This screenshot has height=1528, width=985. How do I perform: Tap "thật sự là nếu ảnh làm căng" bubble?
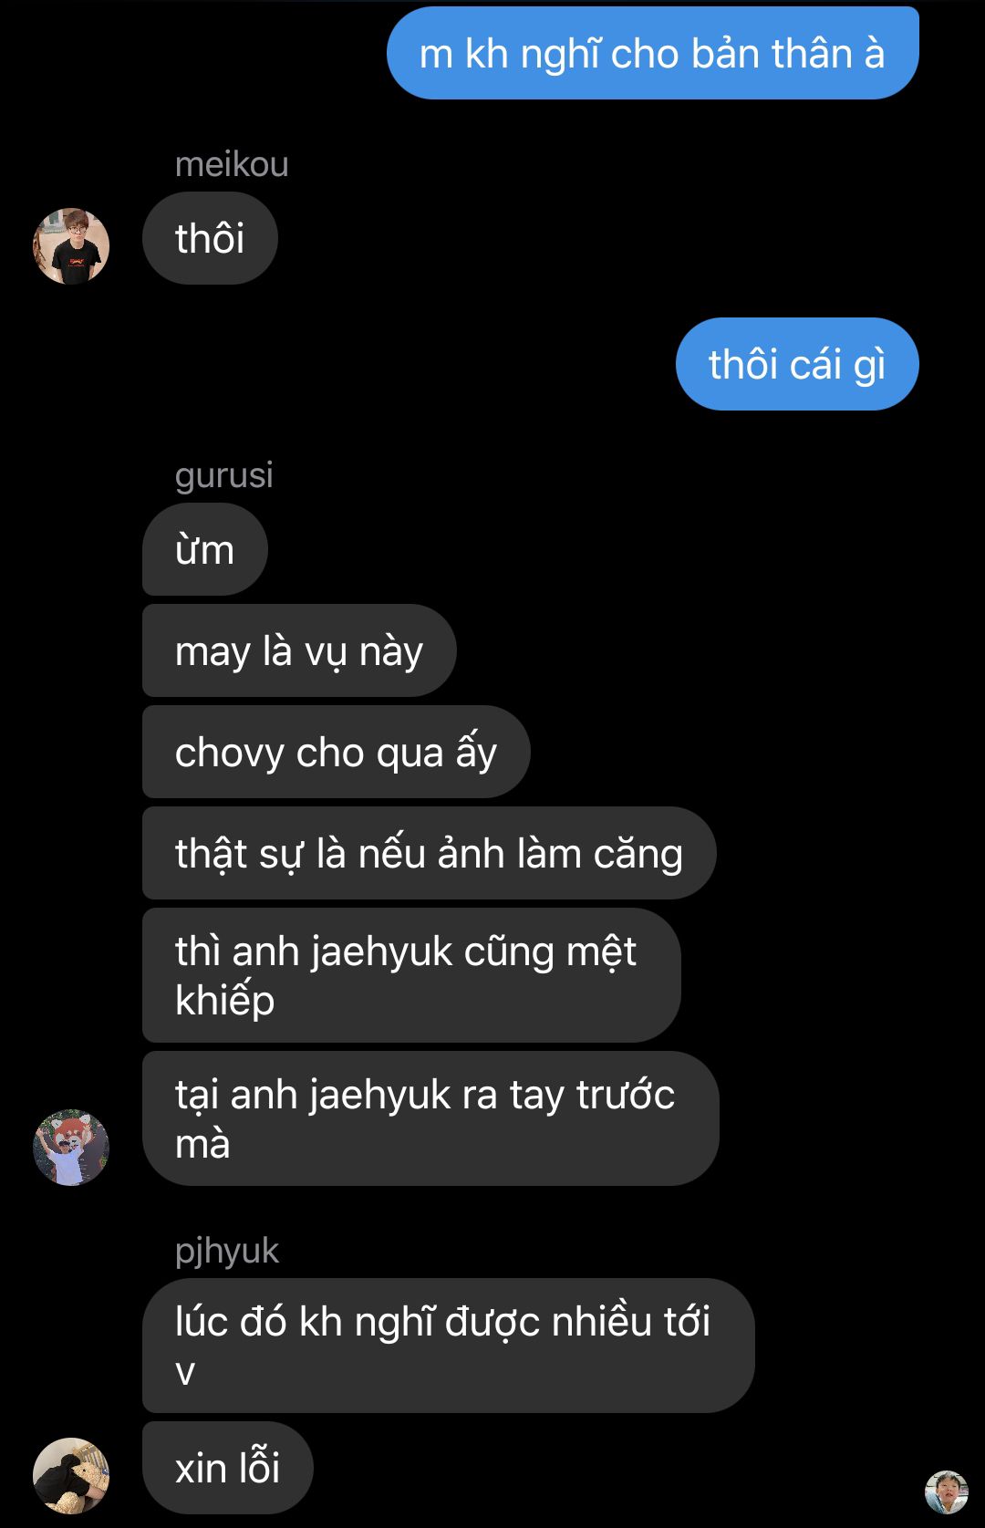430,853
